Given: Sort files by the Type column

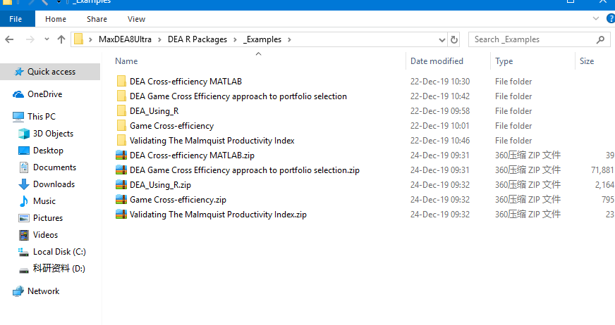Looking at the screenshot, I should point(504,61).
